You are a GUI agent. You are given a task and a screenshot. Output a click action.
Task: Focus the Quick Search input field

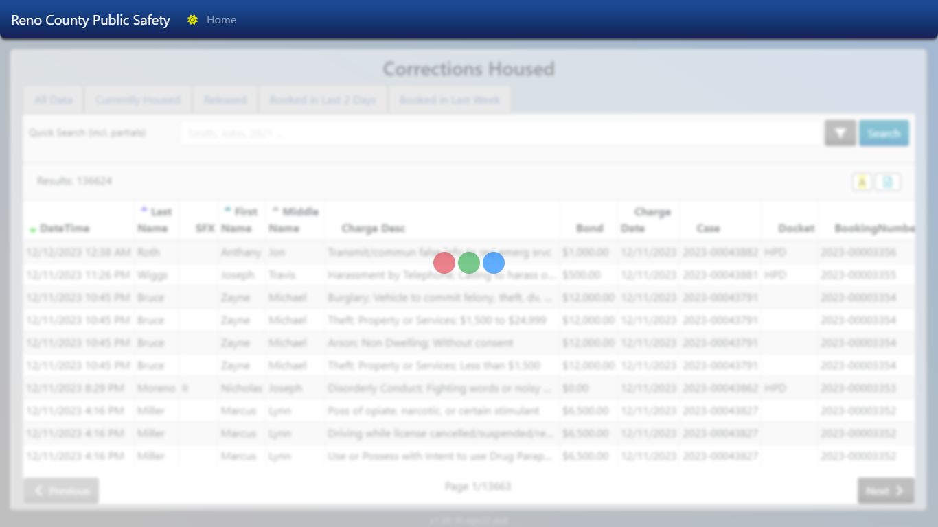coord(501,133)
